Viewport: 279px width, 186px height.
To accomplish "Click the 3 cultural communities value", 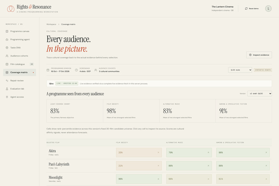I will point(109,71).
